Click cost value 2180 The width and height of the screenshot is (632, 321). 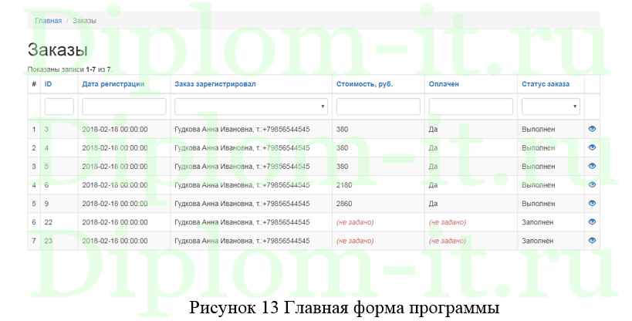344,185
